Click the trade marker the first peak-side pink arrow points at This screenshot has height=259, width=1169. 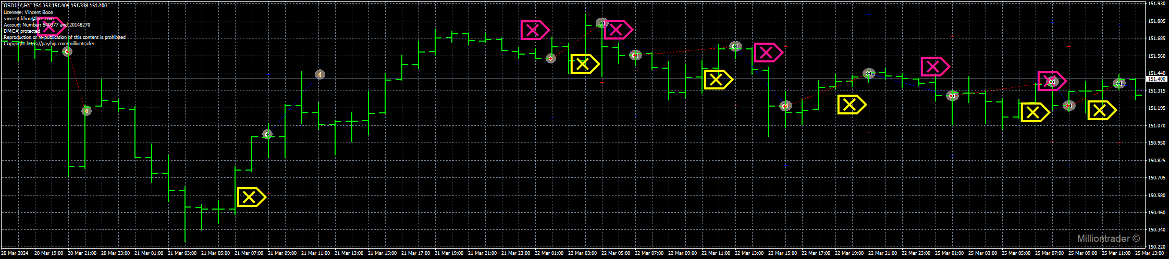[x=551, y=58]
